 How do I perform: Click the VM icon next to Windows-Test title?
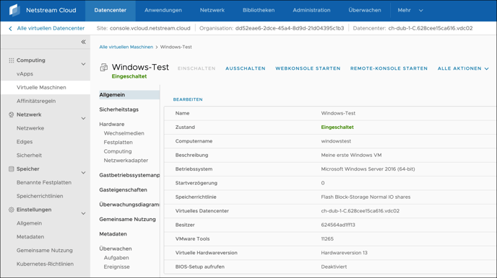click(103, 67)
